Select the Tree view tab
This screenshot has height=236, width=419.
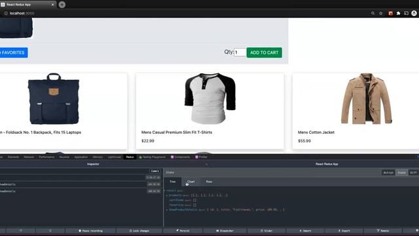coord(173,182)
